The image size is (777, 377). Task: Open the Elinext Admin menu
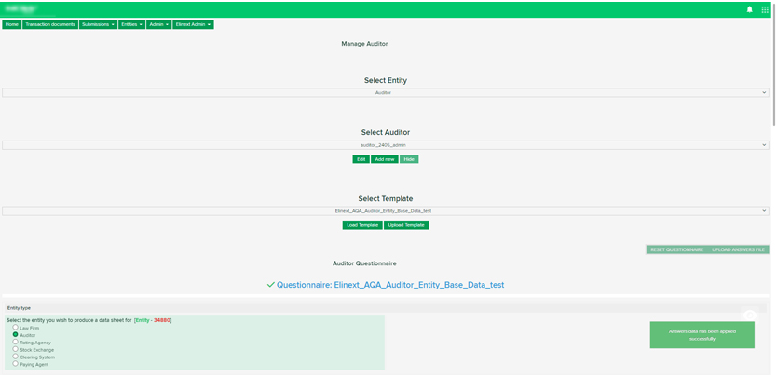pos(193,24)
